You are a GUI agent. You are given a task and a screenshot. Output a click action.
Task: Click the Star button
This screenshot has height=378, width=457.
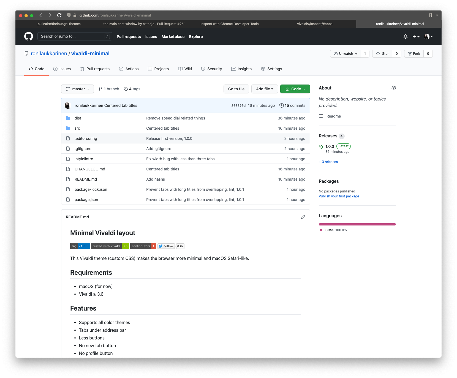[x=382, y=54]
